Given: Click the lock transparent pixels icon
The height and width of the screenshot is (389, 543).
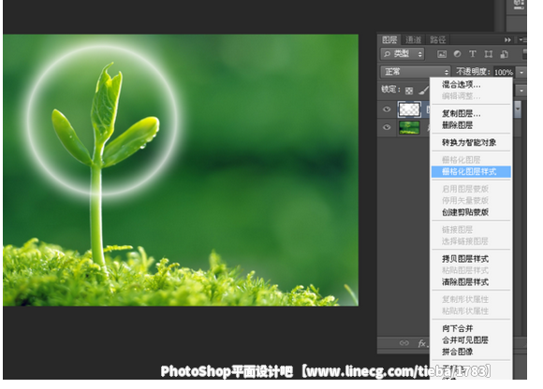Looking at the screenshot, I should [409, 91].
